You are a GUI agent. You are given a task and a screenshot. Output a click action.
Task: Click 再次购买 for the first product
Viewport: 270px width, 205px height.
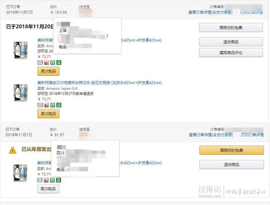tap(48, 71)
